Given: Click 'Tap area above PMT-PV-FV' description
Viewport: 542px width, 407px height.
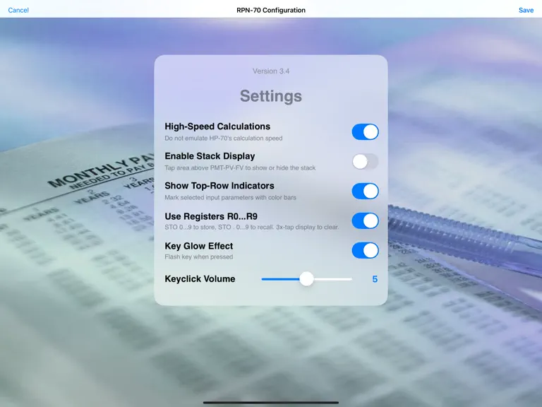Looking at the screenshot, I should point(240,168).
